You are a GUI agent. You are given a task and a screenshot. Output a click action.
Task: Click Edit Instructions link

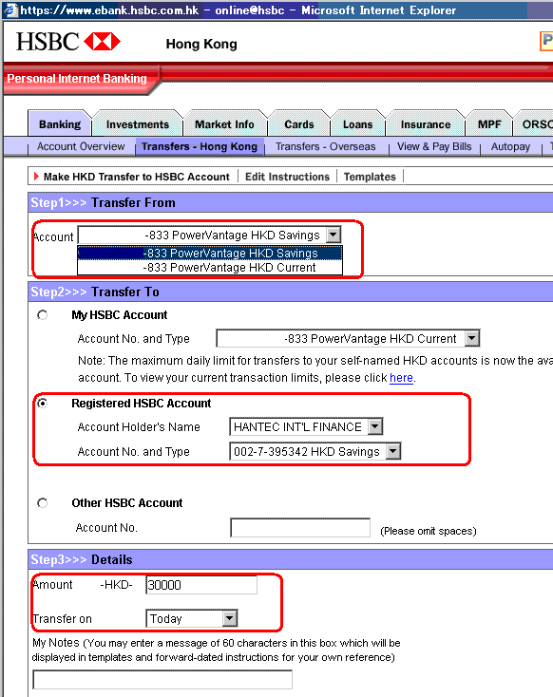coord(287,177)
